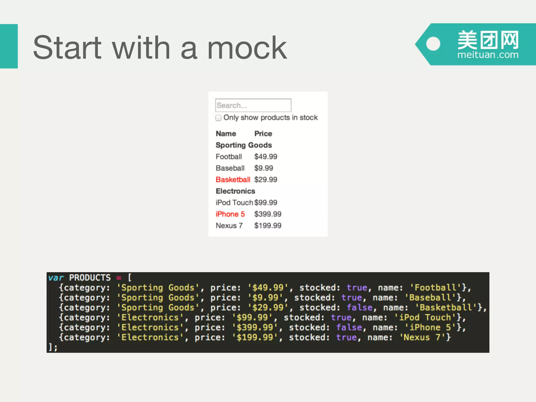The height and width of the screenshot is (402, 536).
Task: Click the Search... input field
Action: tap(253, 105)
